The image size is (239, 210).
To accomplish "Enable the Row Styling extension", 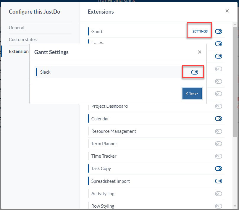I will [218, 206].
